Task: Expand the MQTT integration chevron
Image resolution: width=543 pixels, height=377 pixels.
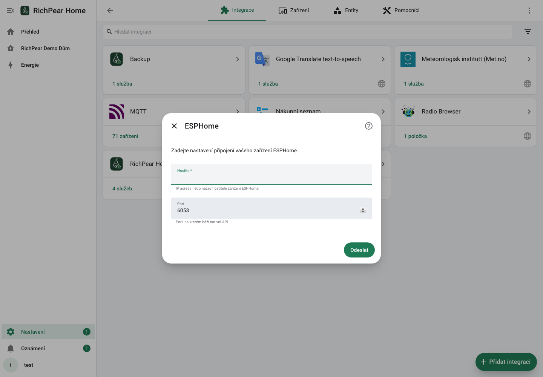Action: pyautogui.click(x=238, y=112)
